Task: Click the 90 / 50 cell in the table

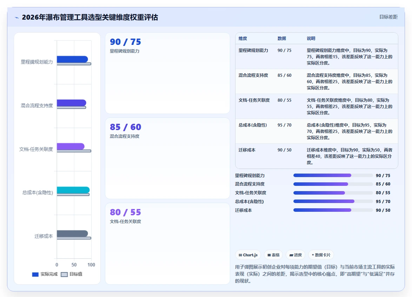Action: (285, 150)
